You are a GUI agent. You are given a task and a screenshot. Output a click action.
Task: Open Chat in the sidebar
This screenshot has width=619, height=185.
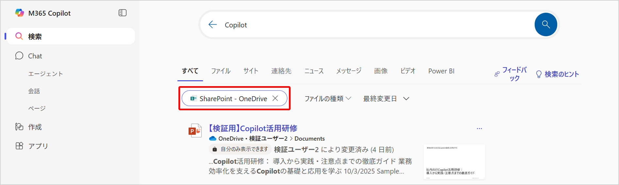coord(35,56)
